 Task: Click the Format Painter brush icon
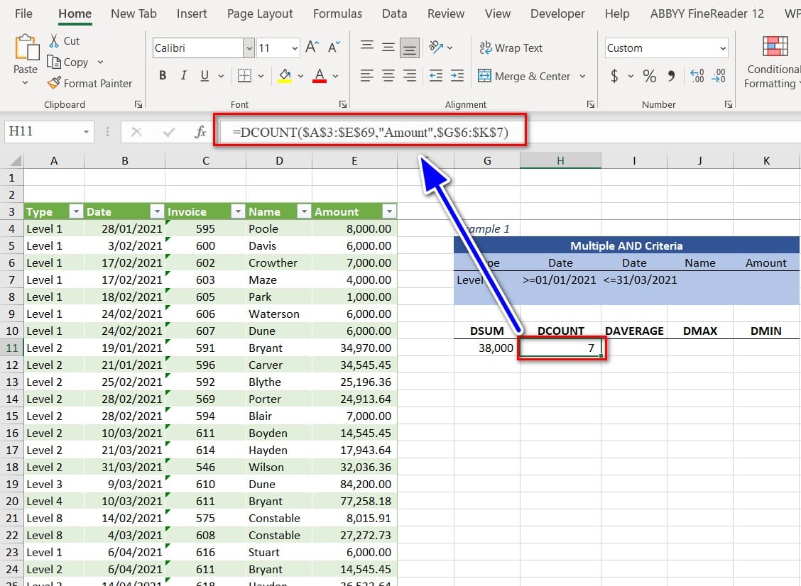point(54,83)
